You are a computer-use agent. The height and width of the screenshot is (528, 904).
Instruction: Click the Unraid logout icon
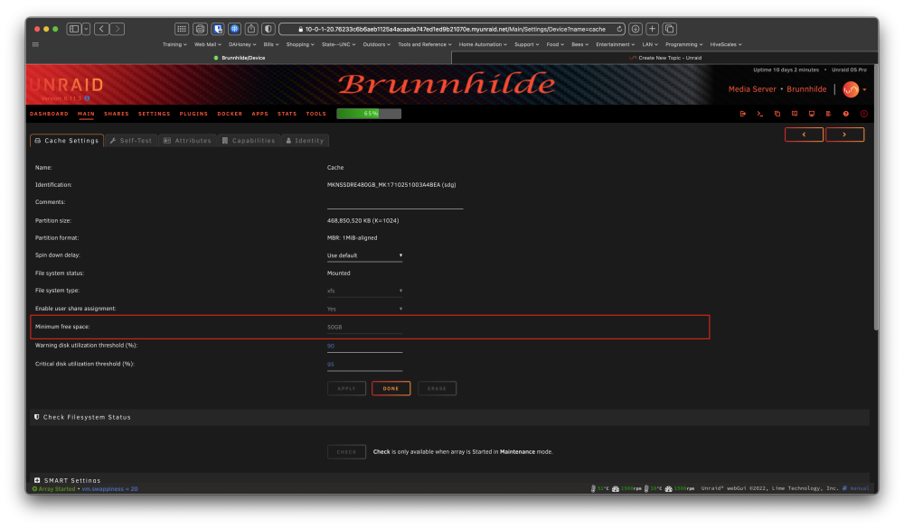click(742, 114)
